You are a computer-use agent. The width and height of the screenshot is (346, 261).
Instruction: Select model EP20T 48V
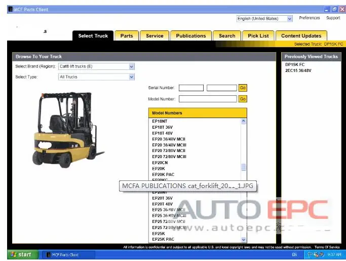pyautogui.click(x=162, y=204)
